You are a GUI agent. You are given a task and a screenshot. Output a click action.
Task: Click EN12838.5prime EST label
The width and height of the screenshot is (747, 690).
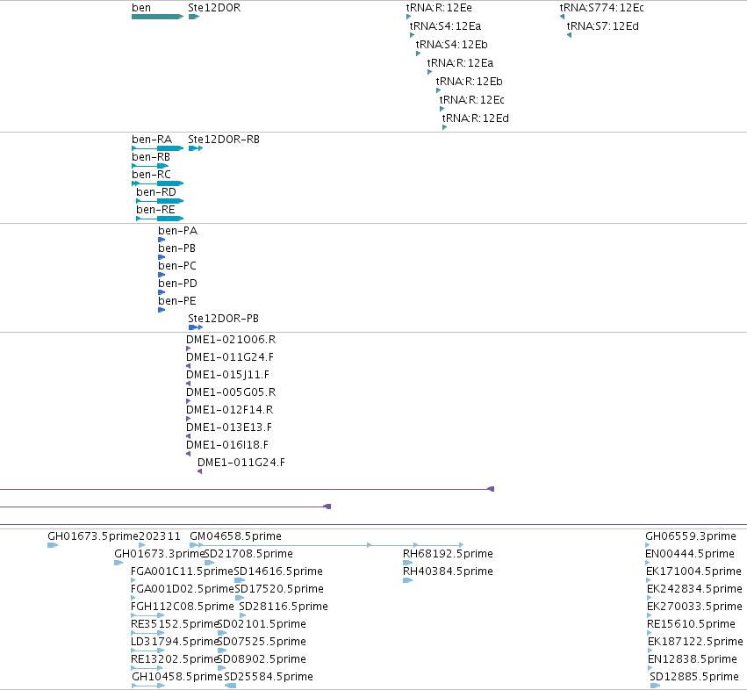point(693,659)
